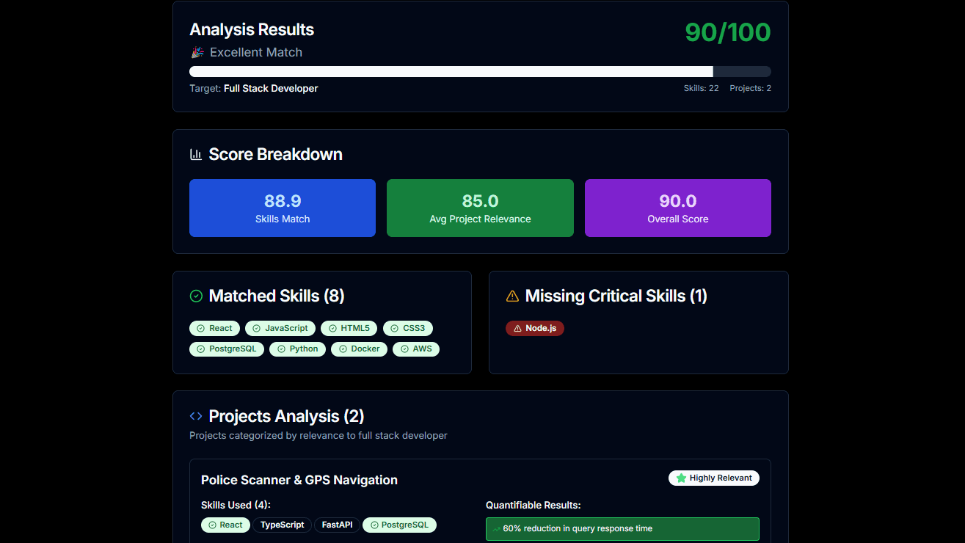This screenshot has height=543, width=965.
Task: Click the 90/100 score in Analysis Results
Action: [x=727, y=32]
